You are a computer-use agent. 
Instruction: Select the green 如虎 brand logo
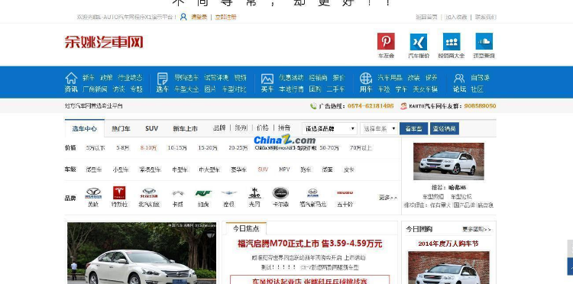coord(203,193)
